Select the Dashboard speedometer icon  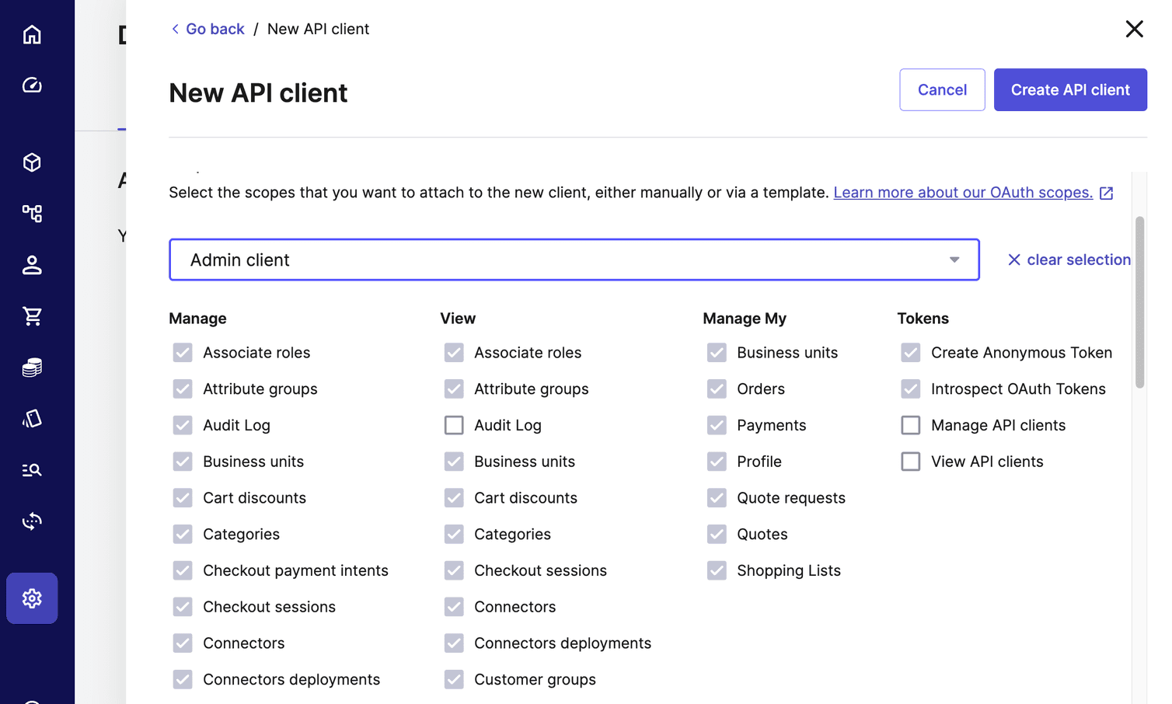pyautogui.click(x=31, y=85)
